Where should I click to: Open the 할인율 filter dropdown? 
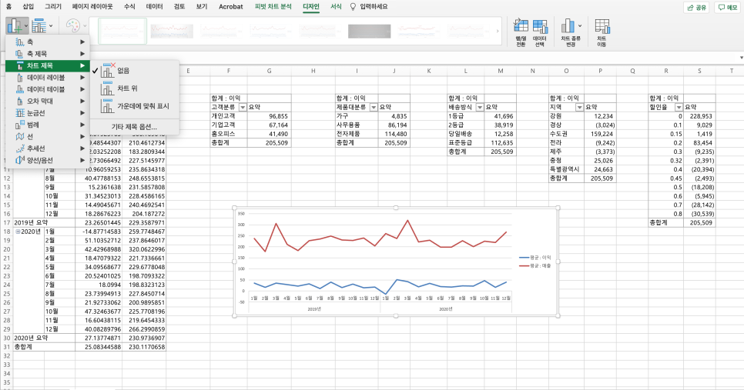pyautogui.click(x=679, y=108)
